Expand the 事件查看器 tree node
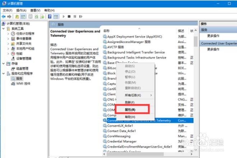This screenshot has width=237, height=158. point(8,39)
